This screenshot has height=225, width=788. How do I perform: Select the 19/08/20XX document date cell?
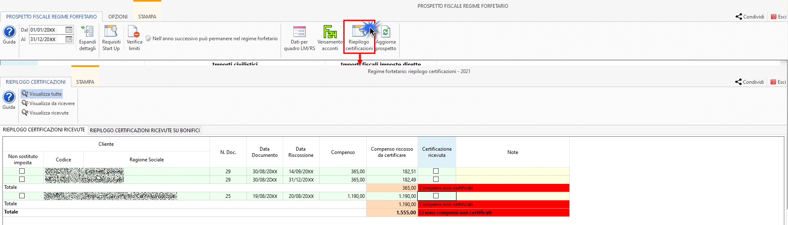click(x=265, y=196)
